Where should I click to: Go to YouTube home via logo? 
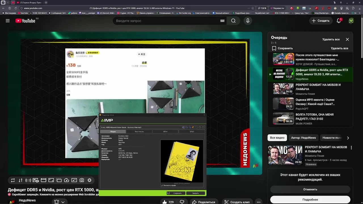[25, 21]
